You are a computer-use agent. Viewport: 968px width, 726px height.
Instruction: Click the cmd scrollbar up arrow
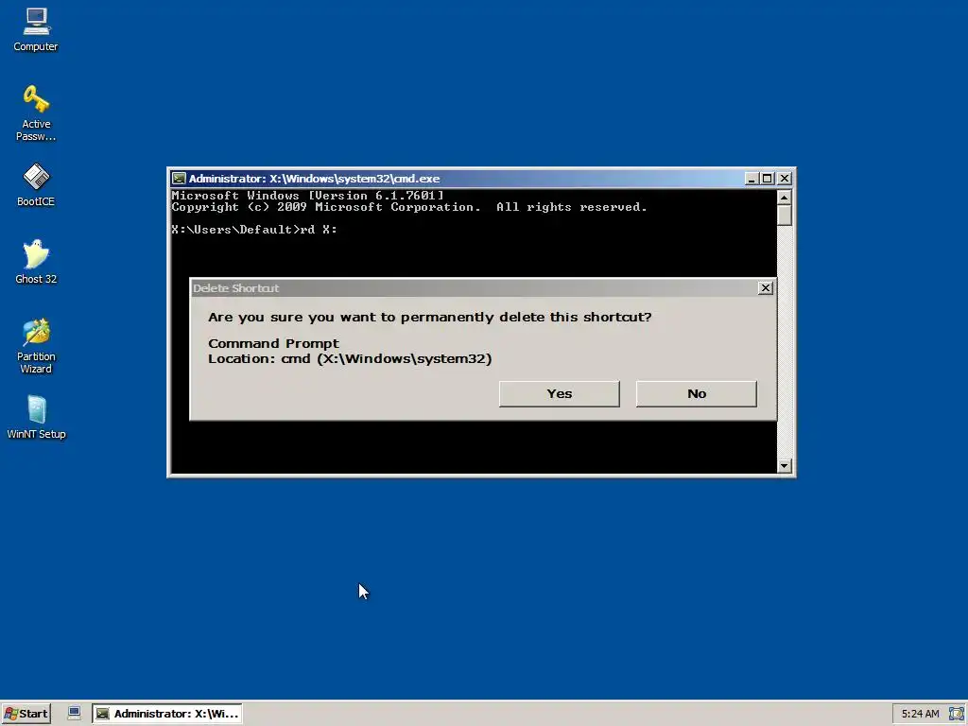pos(784,198)
